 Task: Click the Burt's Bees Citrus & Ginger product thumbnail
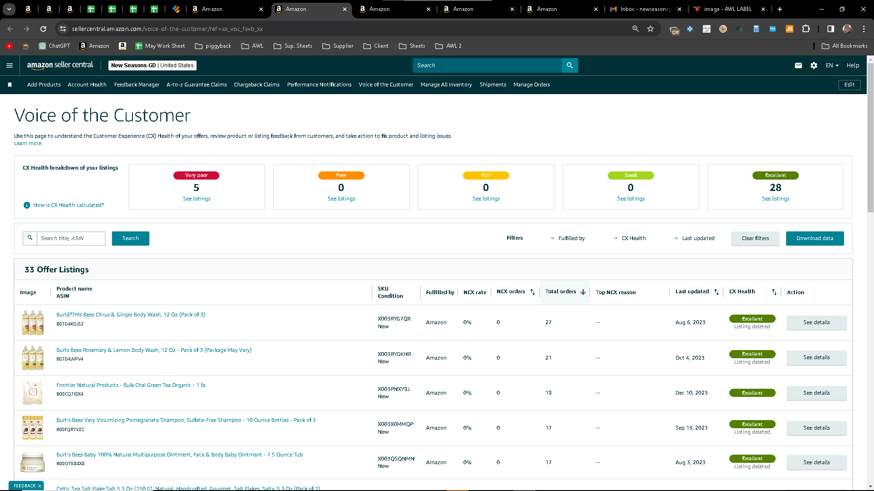33,322
